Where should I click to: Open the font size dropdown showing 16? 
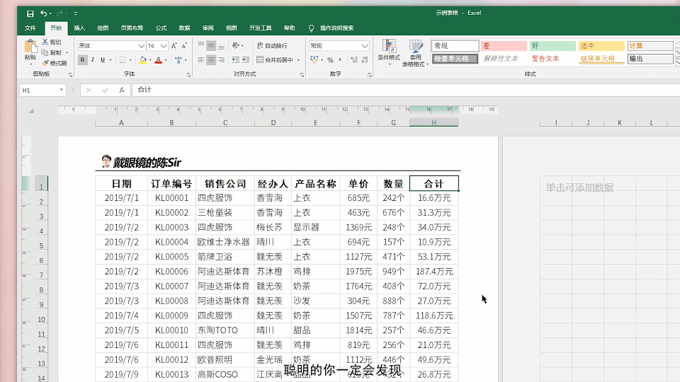[164, 45]
